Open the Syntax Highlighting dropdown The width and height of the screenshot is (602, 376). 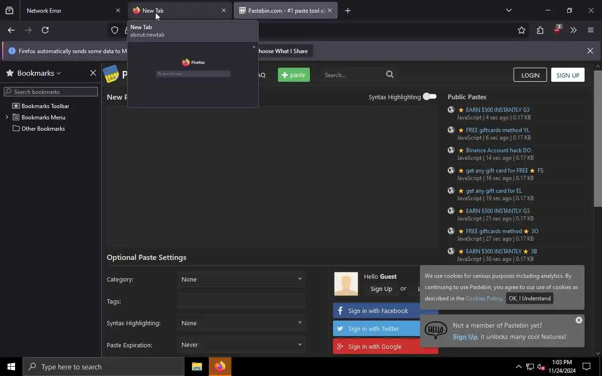[241, 323]
